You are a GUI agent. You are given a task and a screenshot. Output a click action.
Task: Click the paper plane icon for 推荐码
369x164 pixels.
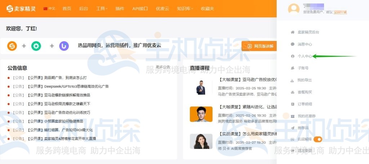click(x=293, y=128)
